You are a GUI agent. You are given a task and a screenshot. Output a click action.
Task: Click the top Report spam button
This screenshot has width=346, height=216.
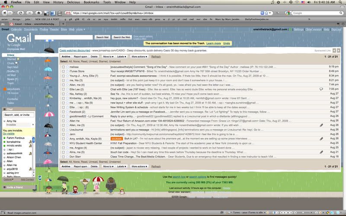coord(80,57)
